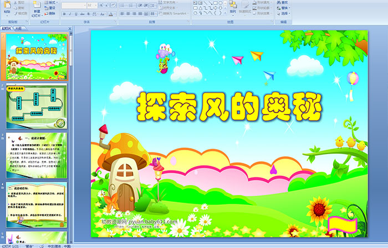Toggle Underline formatting

76,14
